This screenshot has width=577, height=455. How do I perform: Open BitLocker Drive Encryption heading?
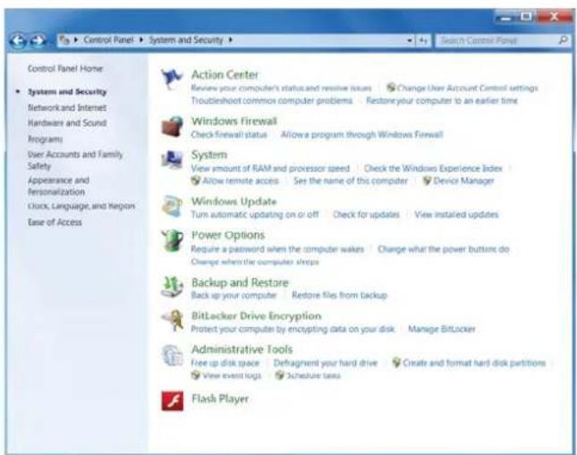[256, 316]
